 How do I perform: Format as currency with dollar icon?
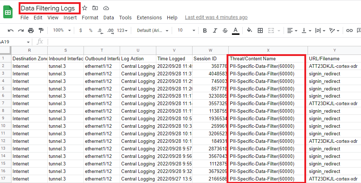pos(81,30)
